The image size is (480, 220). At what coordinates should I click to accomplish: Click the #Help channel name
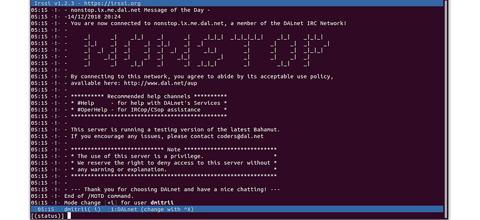(x=86, y=103)
